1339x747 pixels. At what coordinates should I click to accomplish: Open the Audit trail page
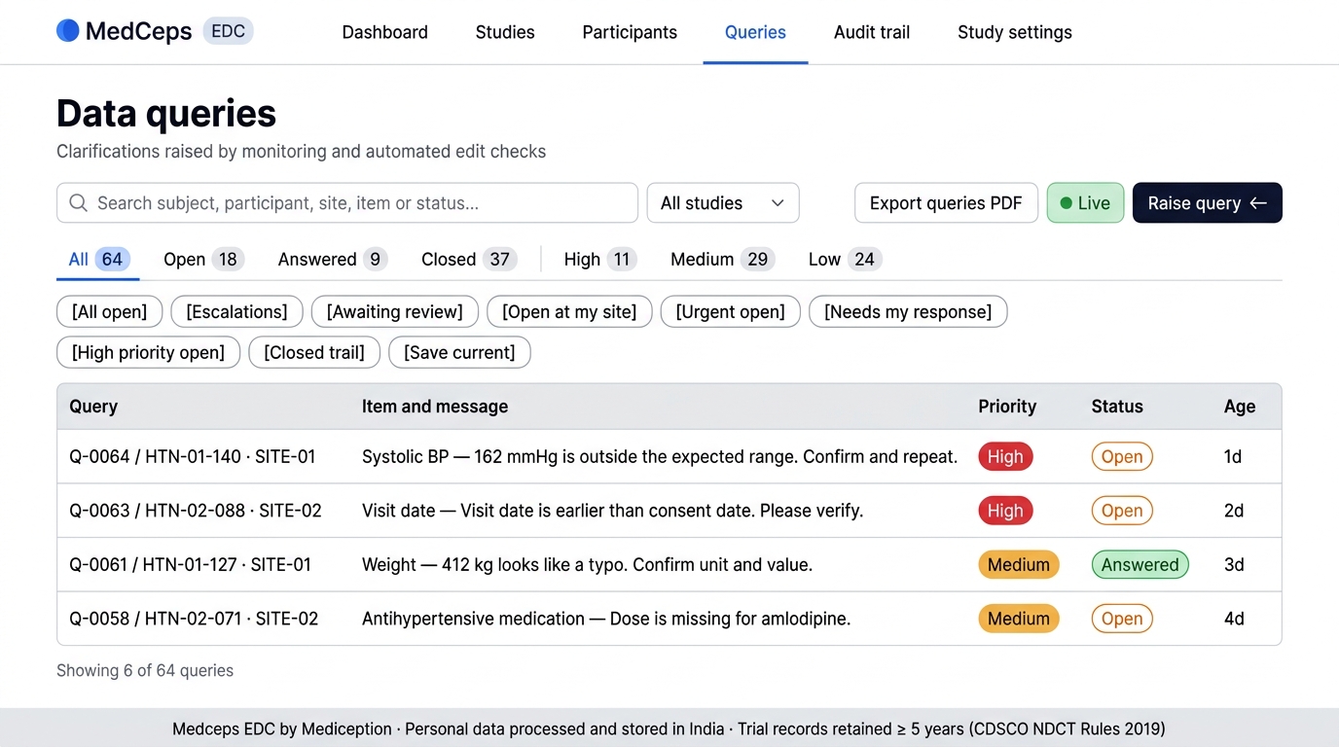[x=872, y=32]
